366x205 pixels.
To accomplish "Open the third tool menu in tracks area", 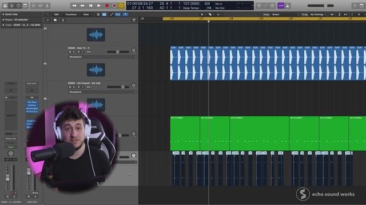I will [219, 14].
